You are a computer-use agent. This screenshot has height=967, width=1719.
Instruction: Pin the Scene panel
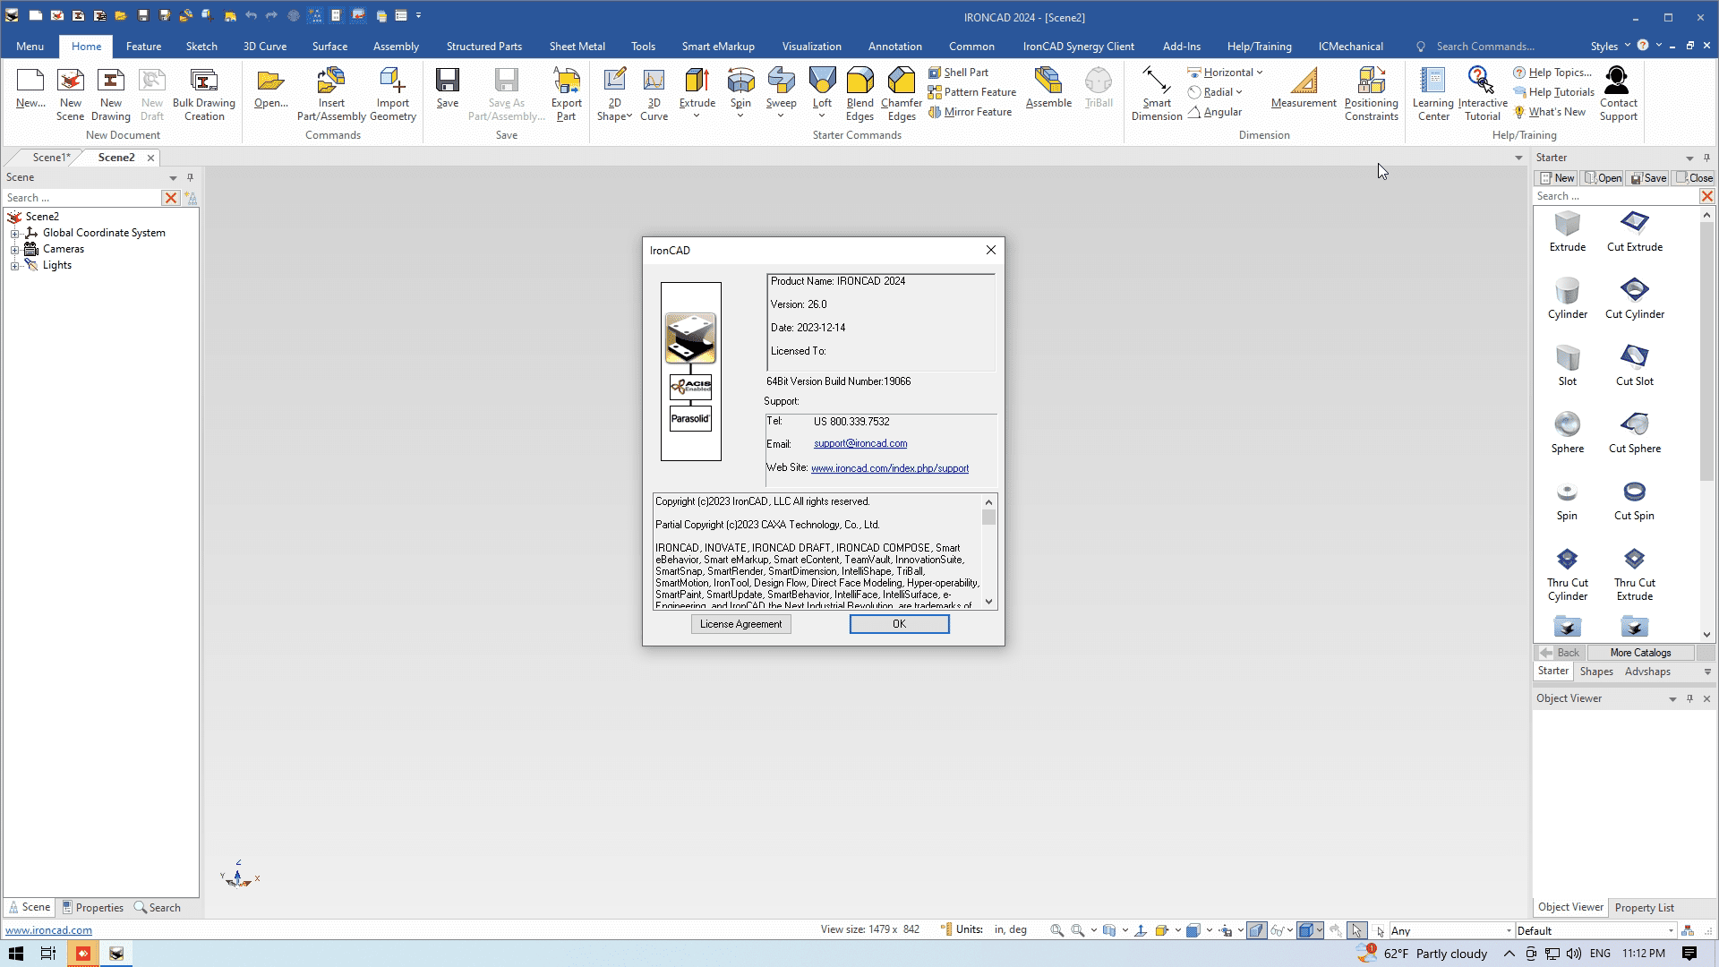190,177
